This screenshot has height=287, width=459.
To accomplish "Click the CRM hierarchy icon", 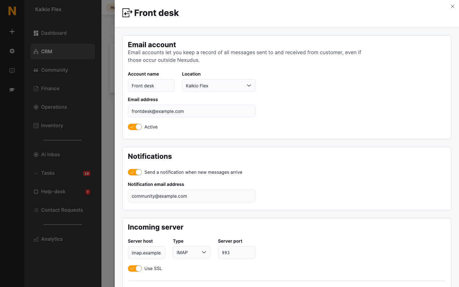I will pyautogui.click(x=36, y=52).
